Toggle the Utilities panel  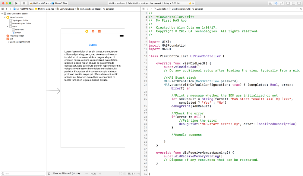(299, 3)
